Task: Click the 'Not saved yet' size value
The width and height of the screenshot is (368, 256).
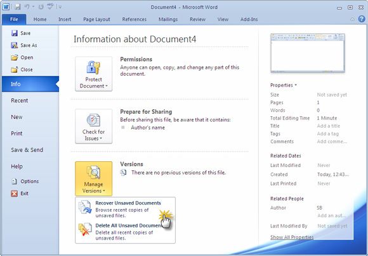Action: (332, 95)
